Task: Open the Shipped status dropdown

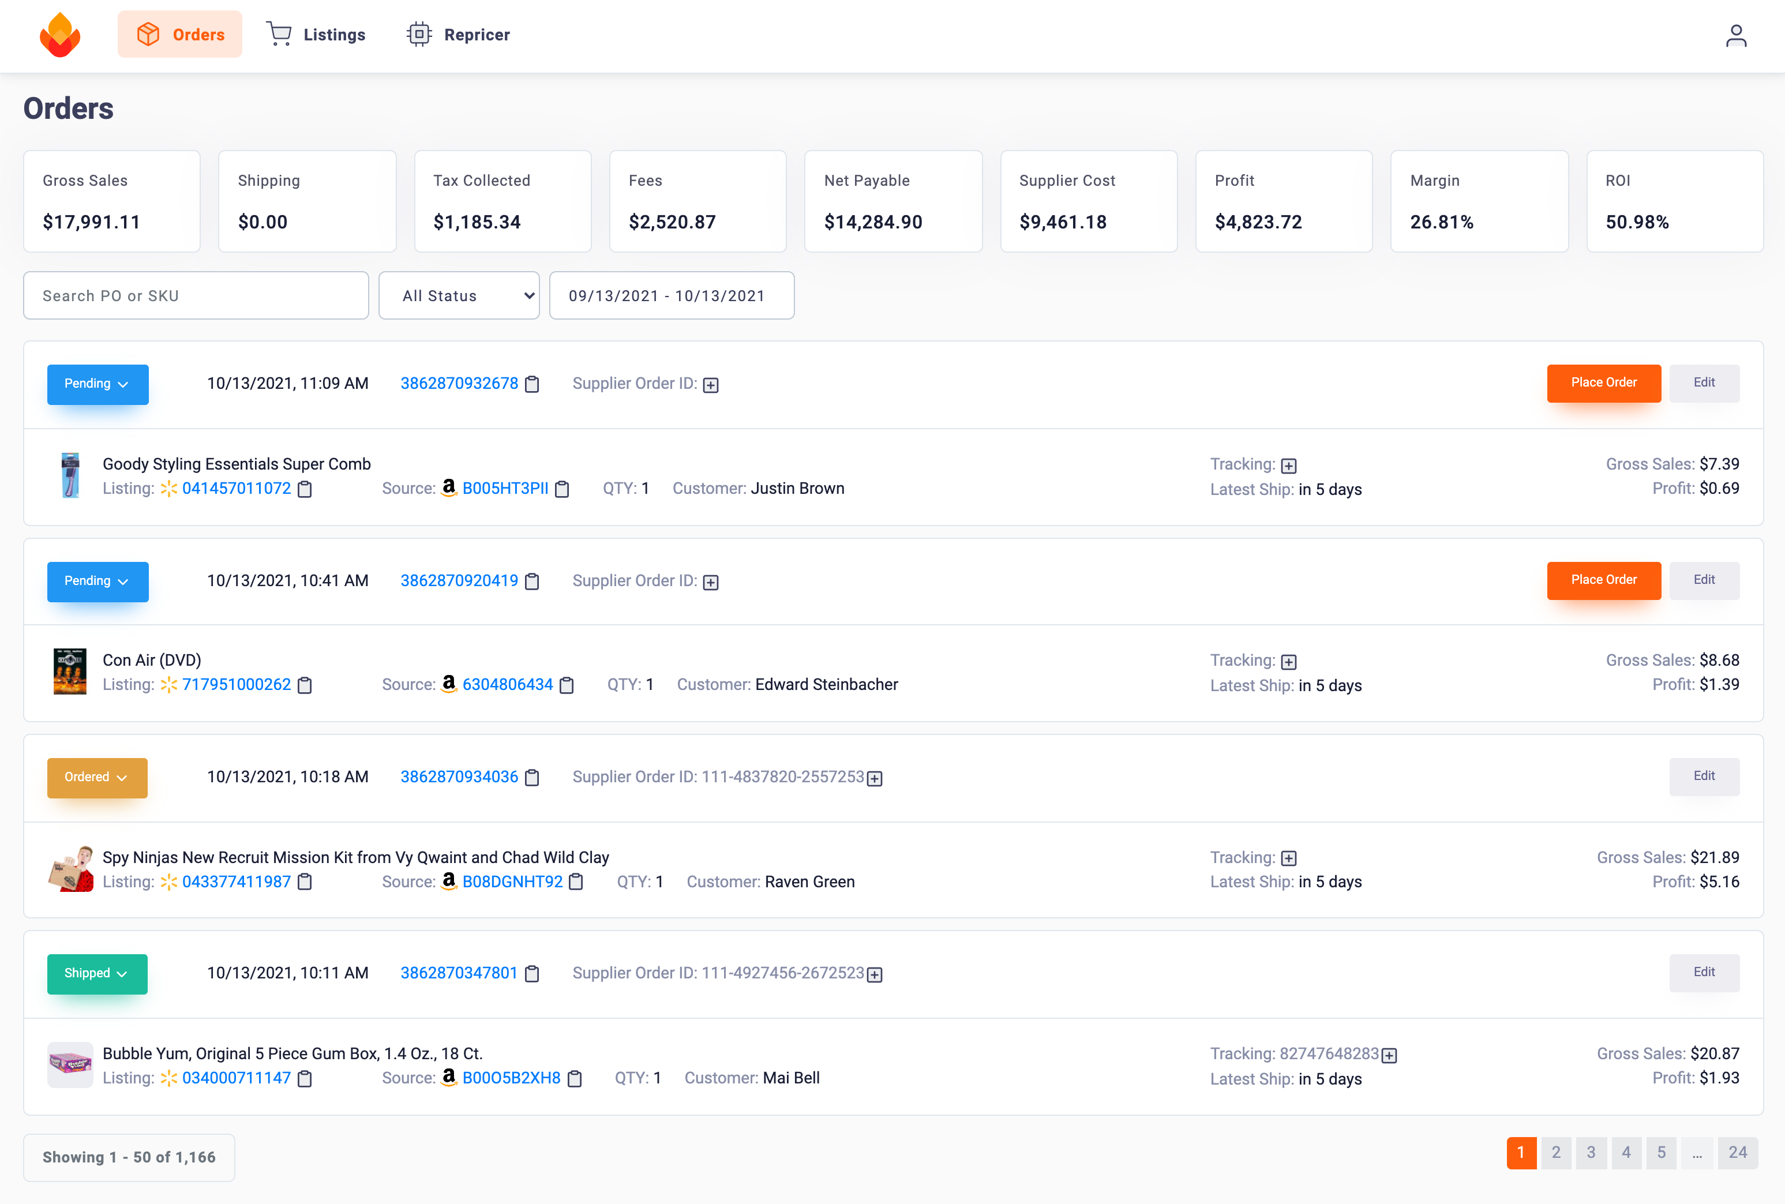Action: point(97,974)
